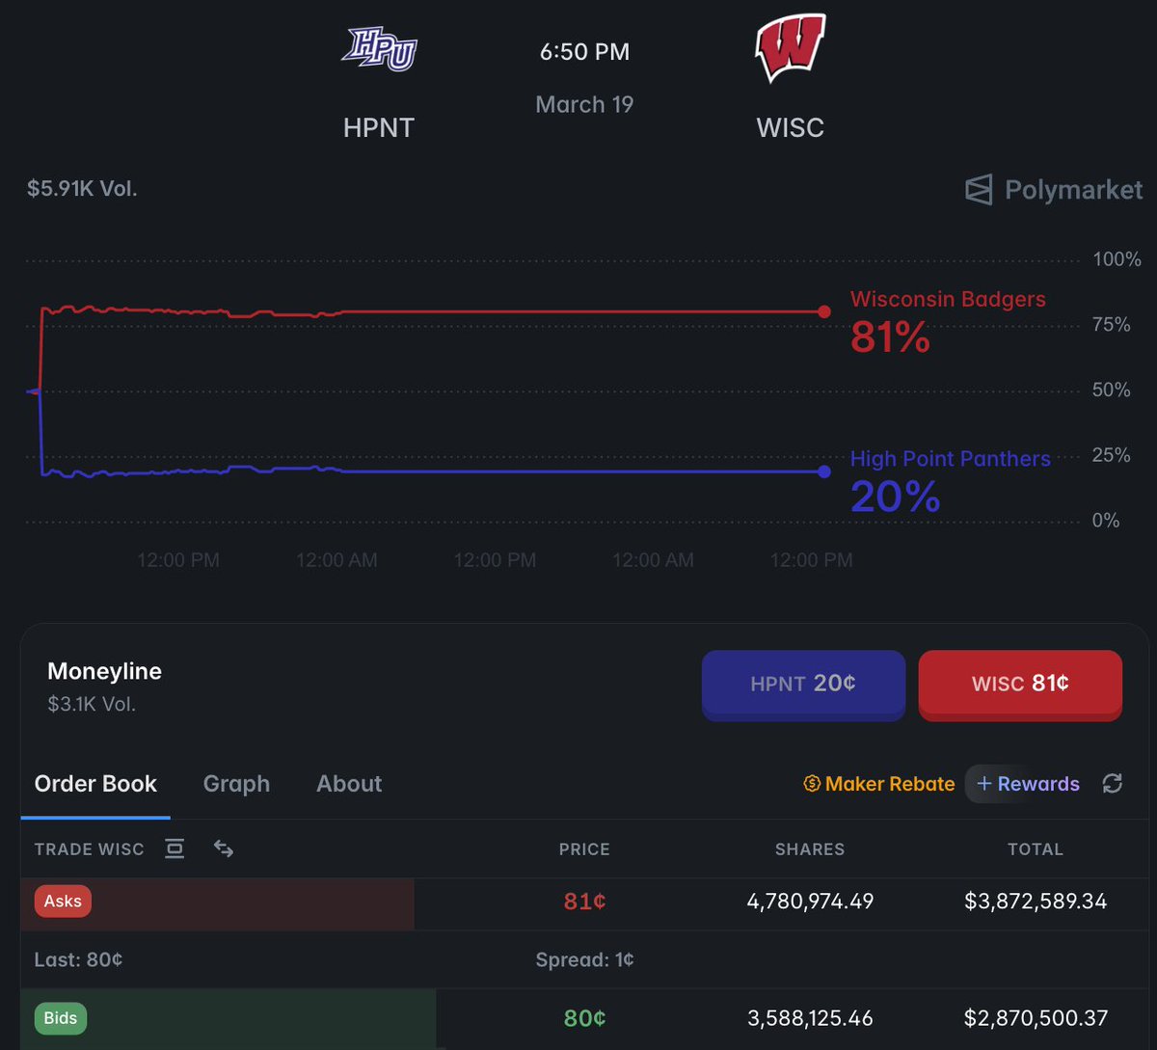Image resolution: width=1157 pixels, height=1050 pixels.
Task: Click bid total $2,870,500.37
Action: pos(1036,1018)
